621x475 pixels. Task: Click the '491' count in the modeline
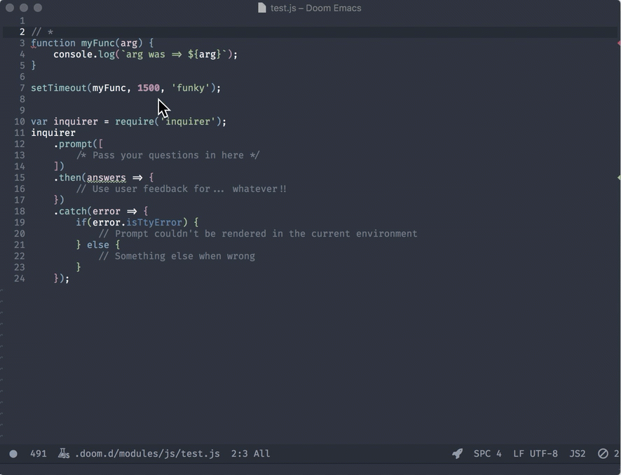coord(39,453)
